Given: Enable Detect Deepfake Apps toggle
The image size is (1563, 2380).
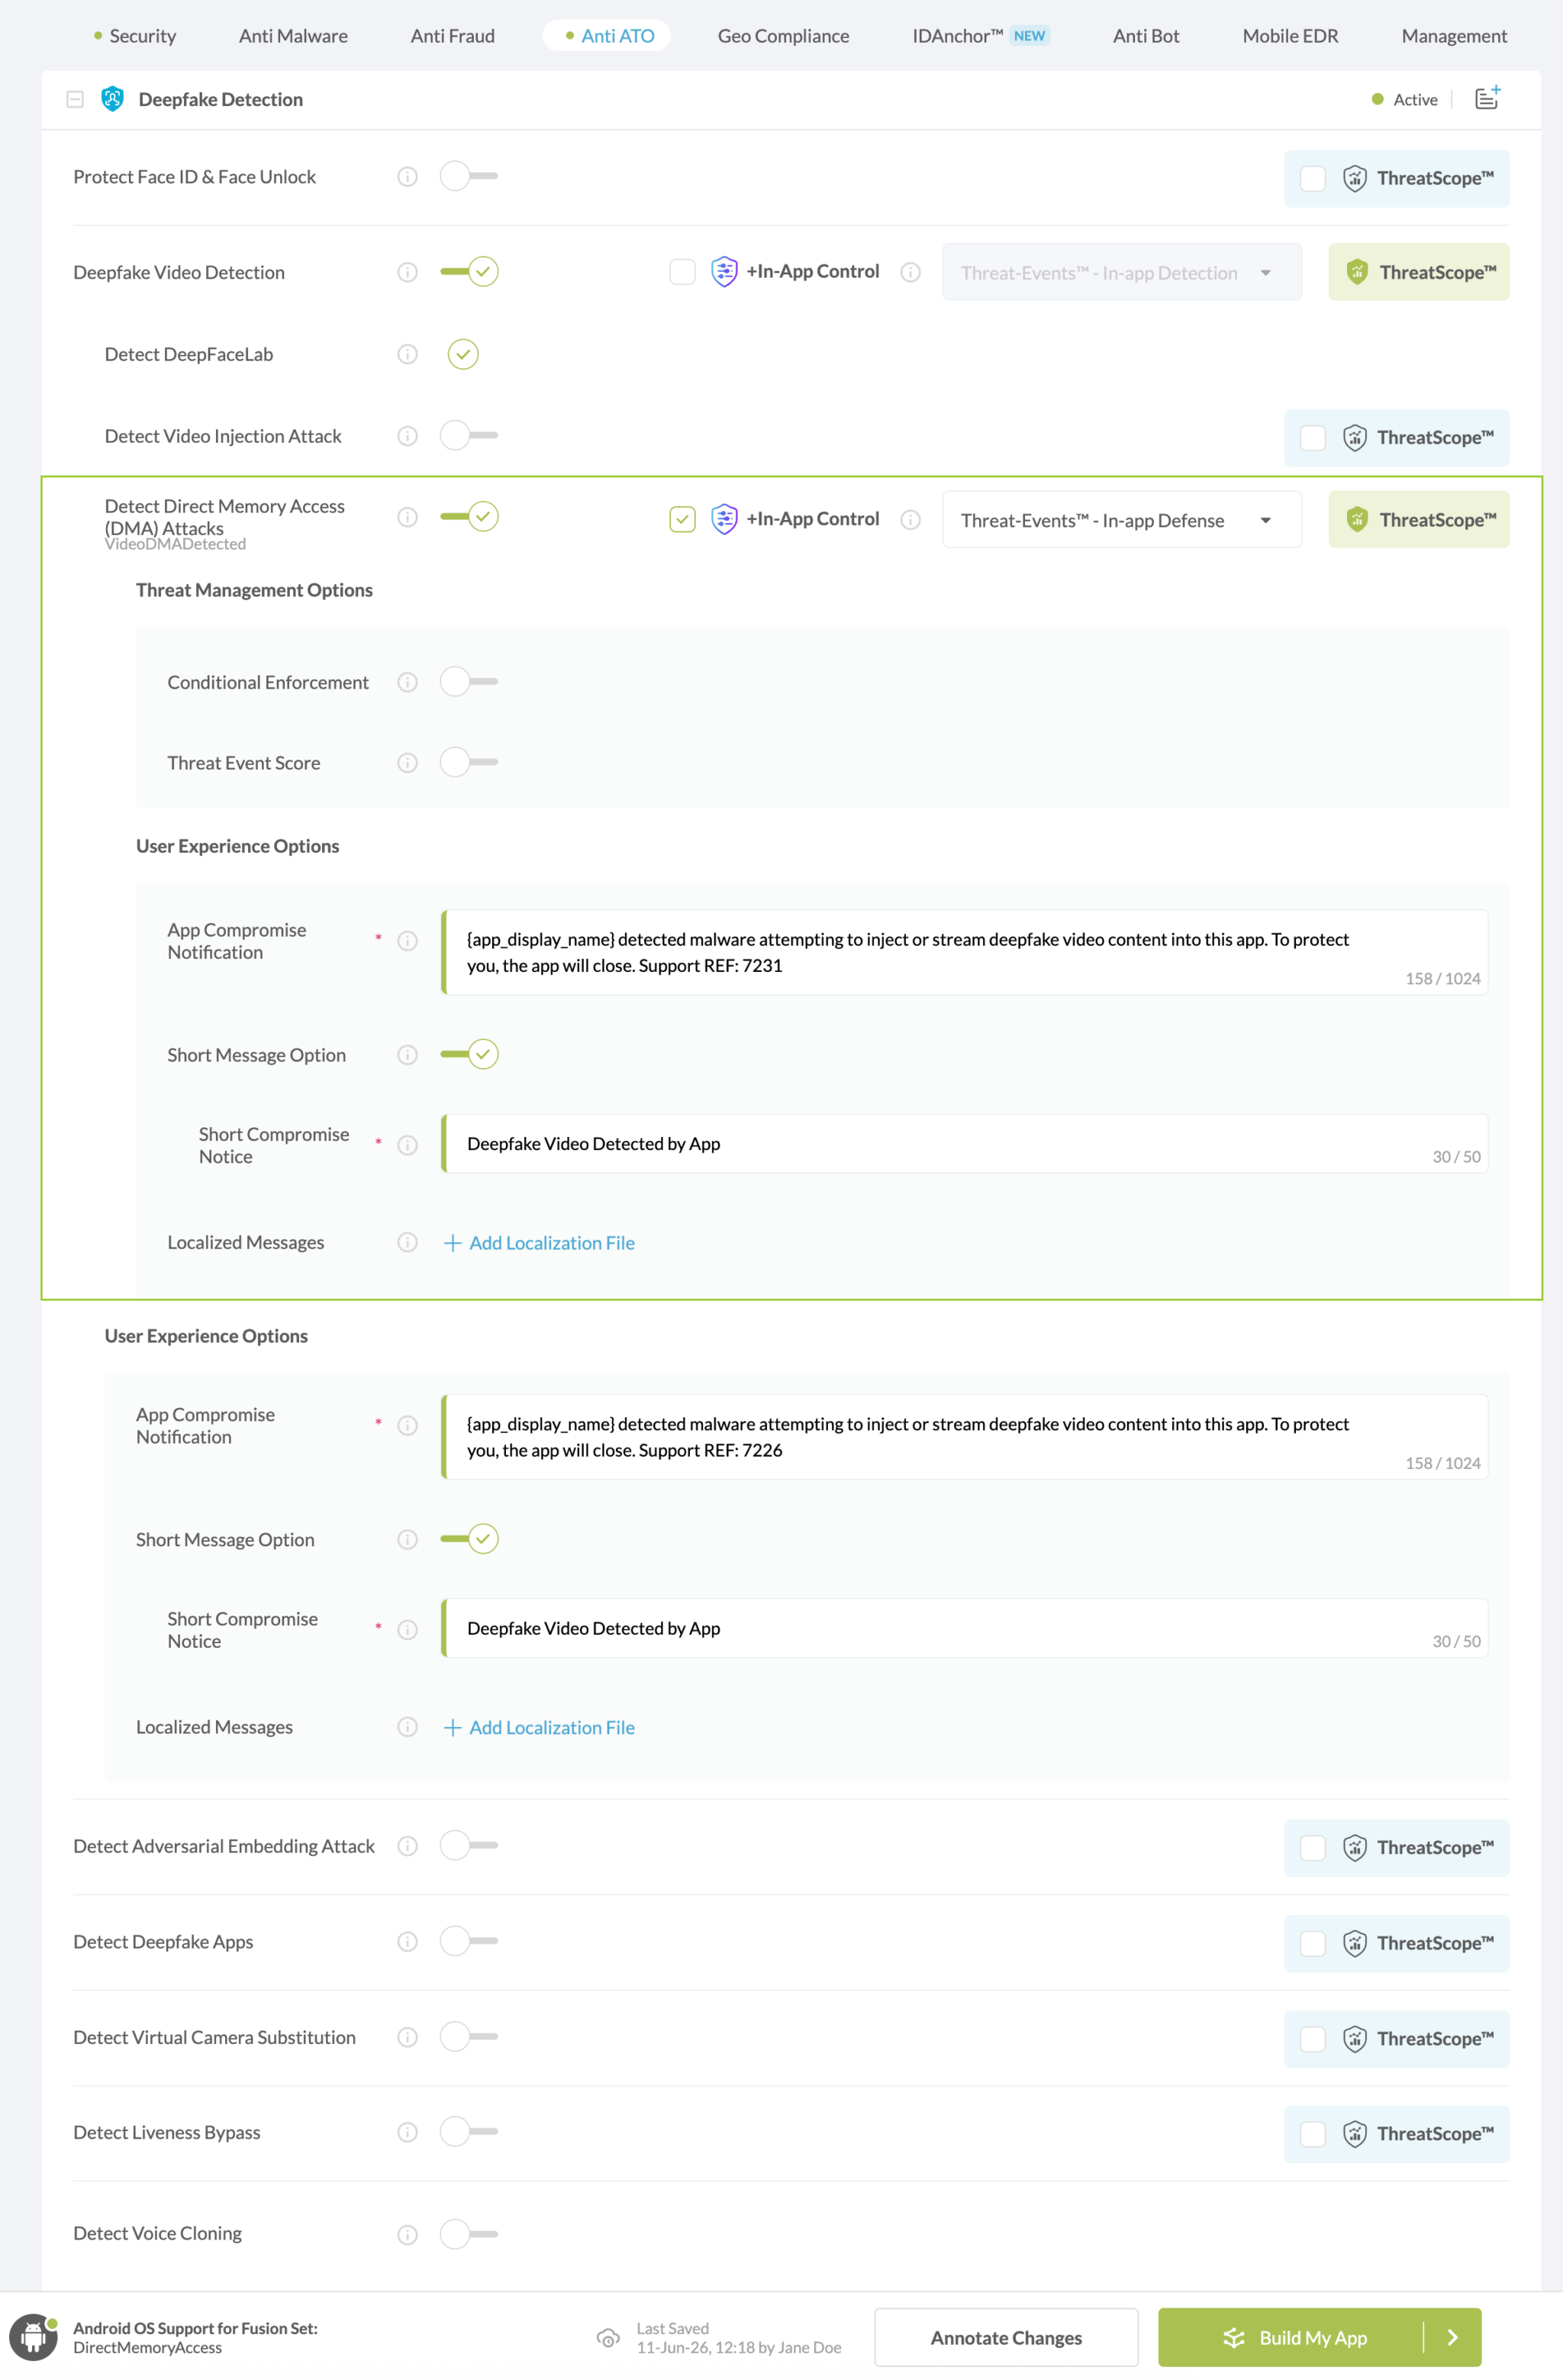Looking at the screenshot, I should click(469, 1941).
